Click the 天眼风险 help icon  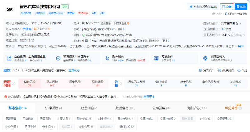point(14,83)
